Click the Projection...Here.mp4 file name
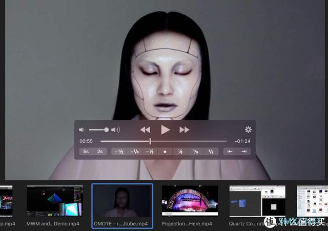 click(187, 224)
